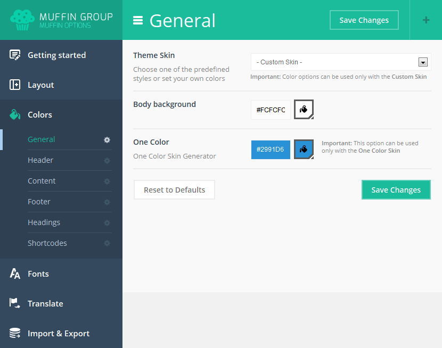The image size is (442, 348).
Task: Click the Muffin Group cupcake logo
Action: pos(22,20)
